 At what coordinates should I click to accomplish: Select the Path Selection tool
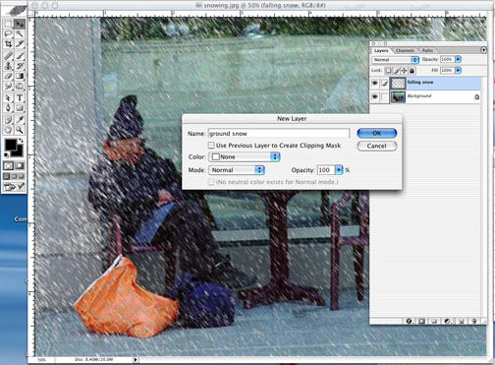(8, 97)
